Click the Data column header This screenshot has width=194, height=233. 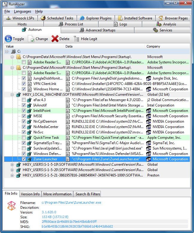click(x=104, y=46)
